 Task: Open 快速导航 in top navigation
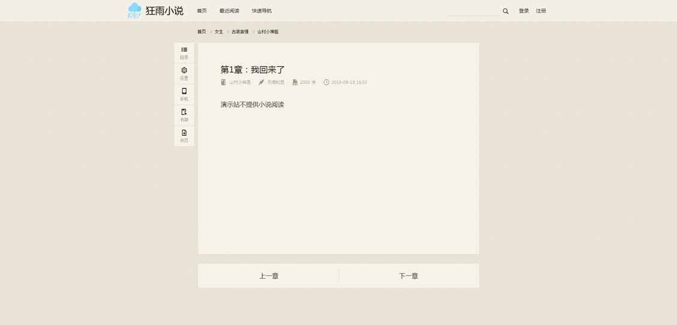(x=262, y=11)
